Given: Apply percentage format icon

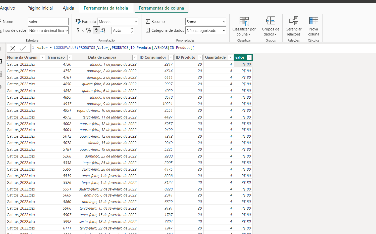Looking at the screenshot, I should (x=89, y=30).
